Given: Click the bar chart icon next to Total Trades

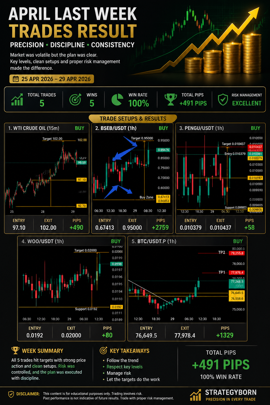Looking at the screenshot, I should click(17, 99).
